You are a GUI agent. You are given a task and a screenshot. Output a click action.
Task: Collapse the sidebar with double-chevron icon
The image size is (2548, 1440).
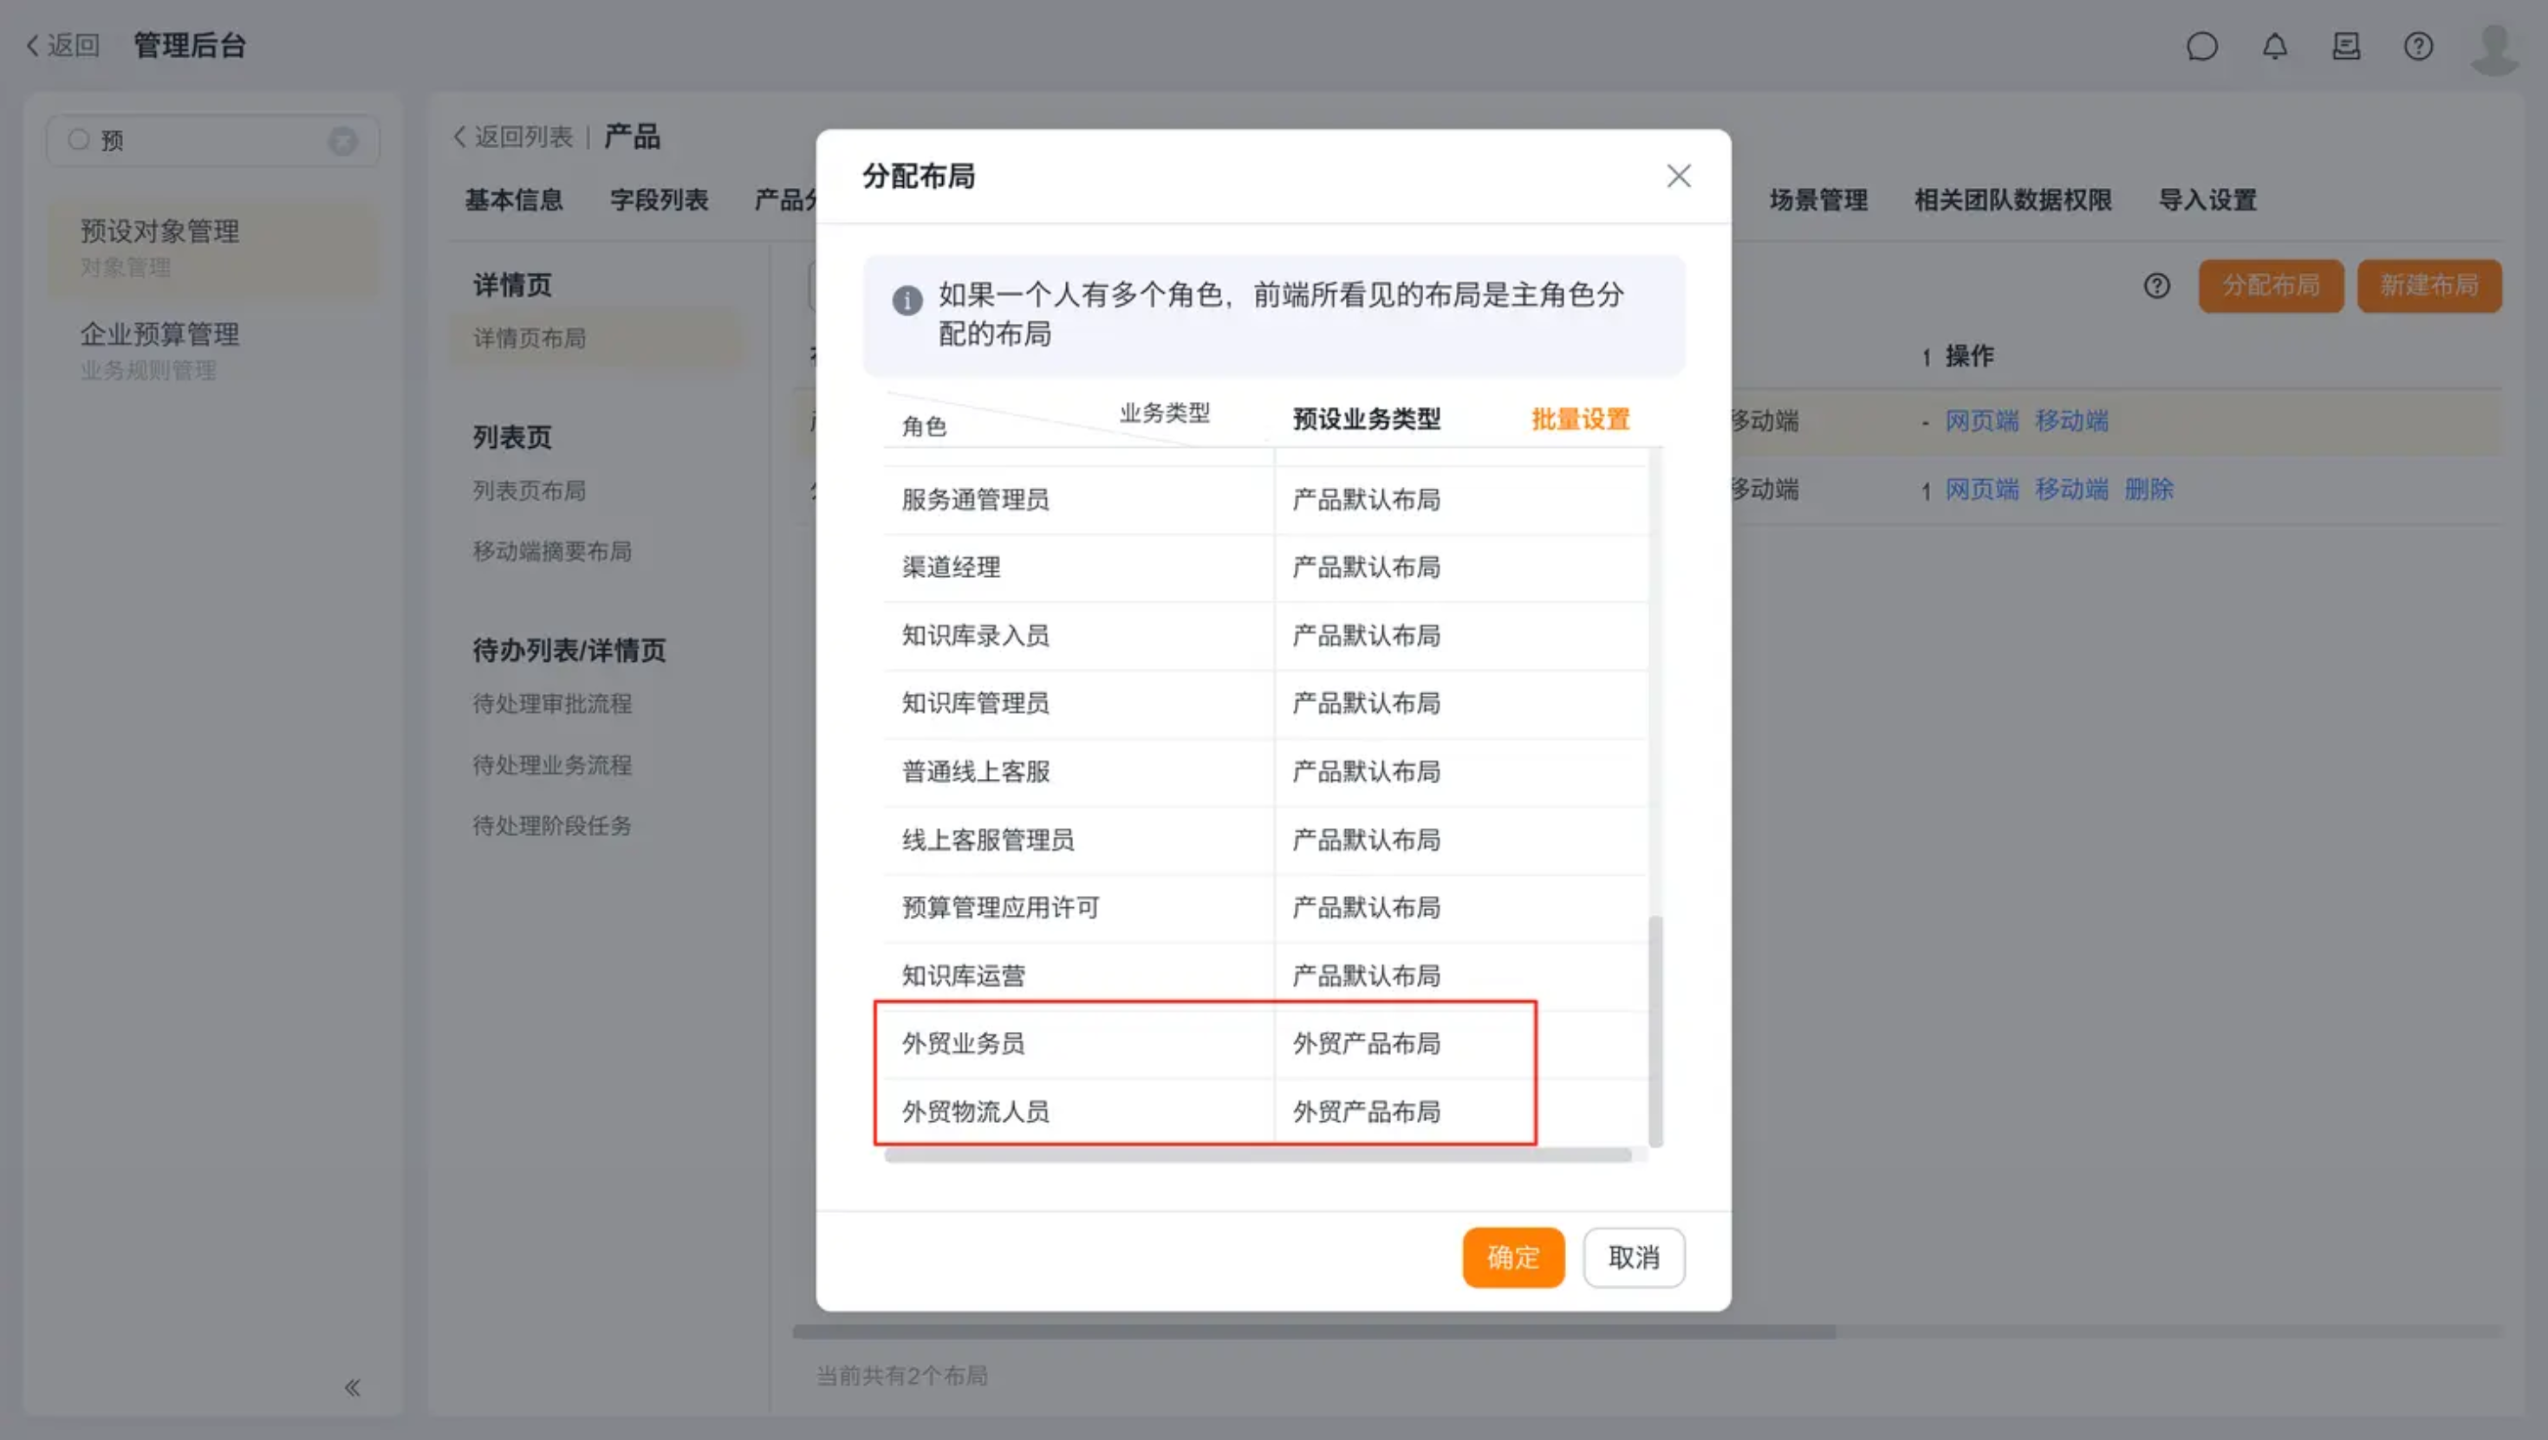352,1388
